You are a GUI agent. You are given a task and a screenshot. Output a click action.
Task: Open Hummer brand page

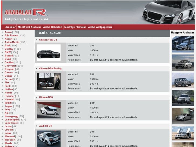point(10,96)
